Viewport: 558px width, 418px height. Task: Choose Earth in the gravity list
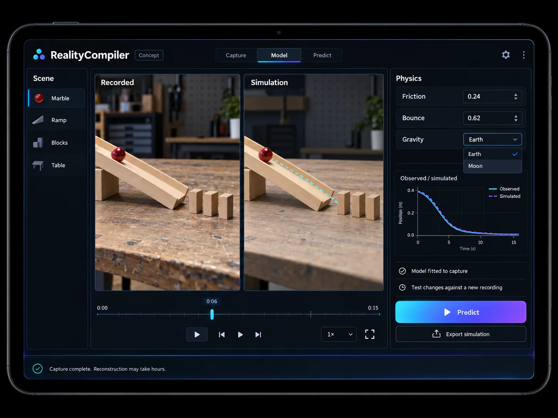pos(492,154)
